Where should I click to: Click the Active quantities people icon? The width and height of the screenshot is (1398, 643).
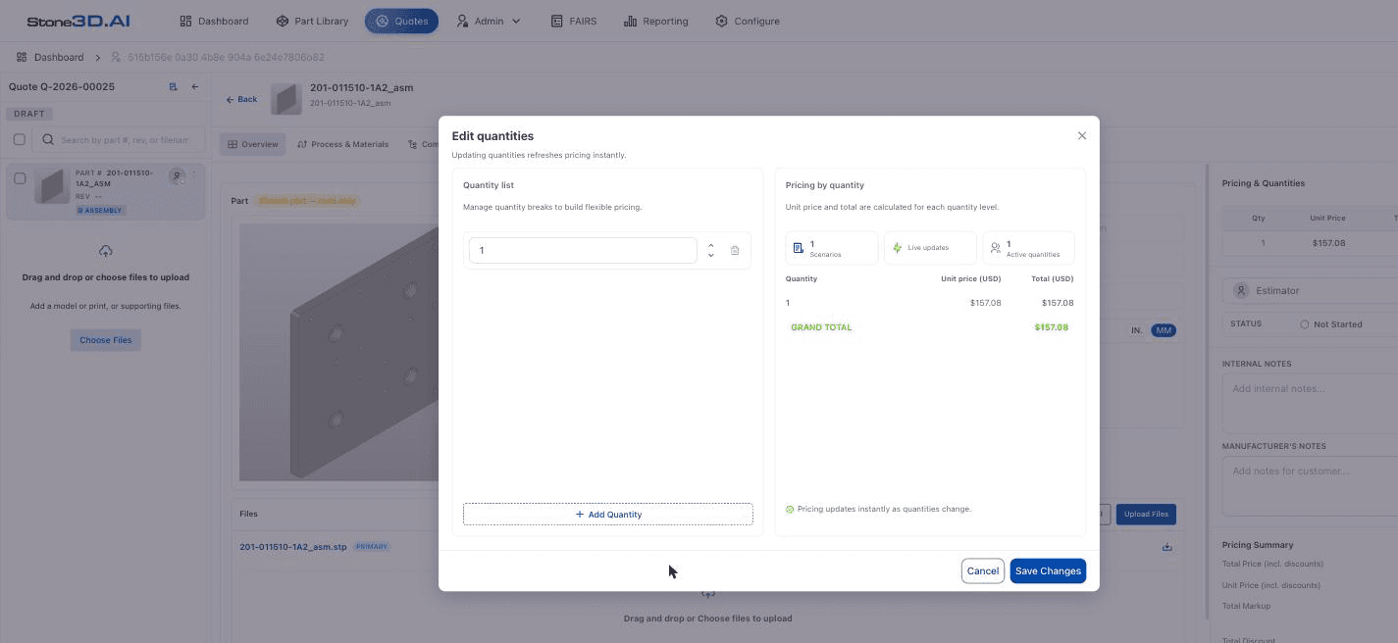coord(995,248)
